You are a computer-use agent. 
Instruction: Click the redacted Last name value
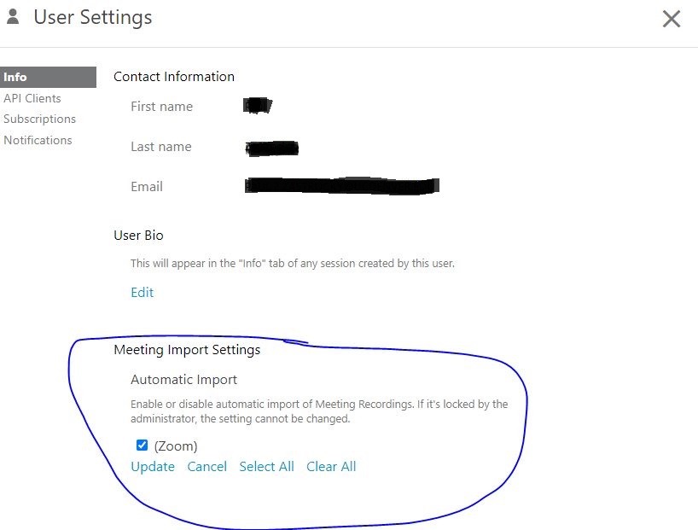(x=271, y=148)
